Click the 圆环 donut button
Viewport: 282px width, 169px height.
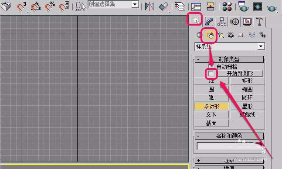point(248,97)
